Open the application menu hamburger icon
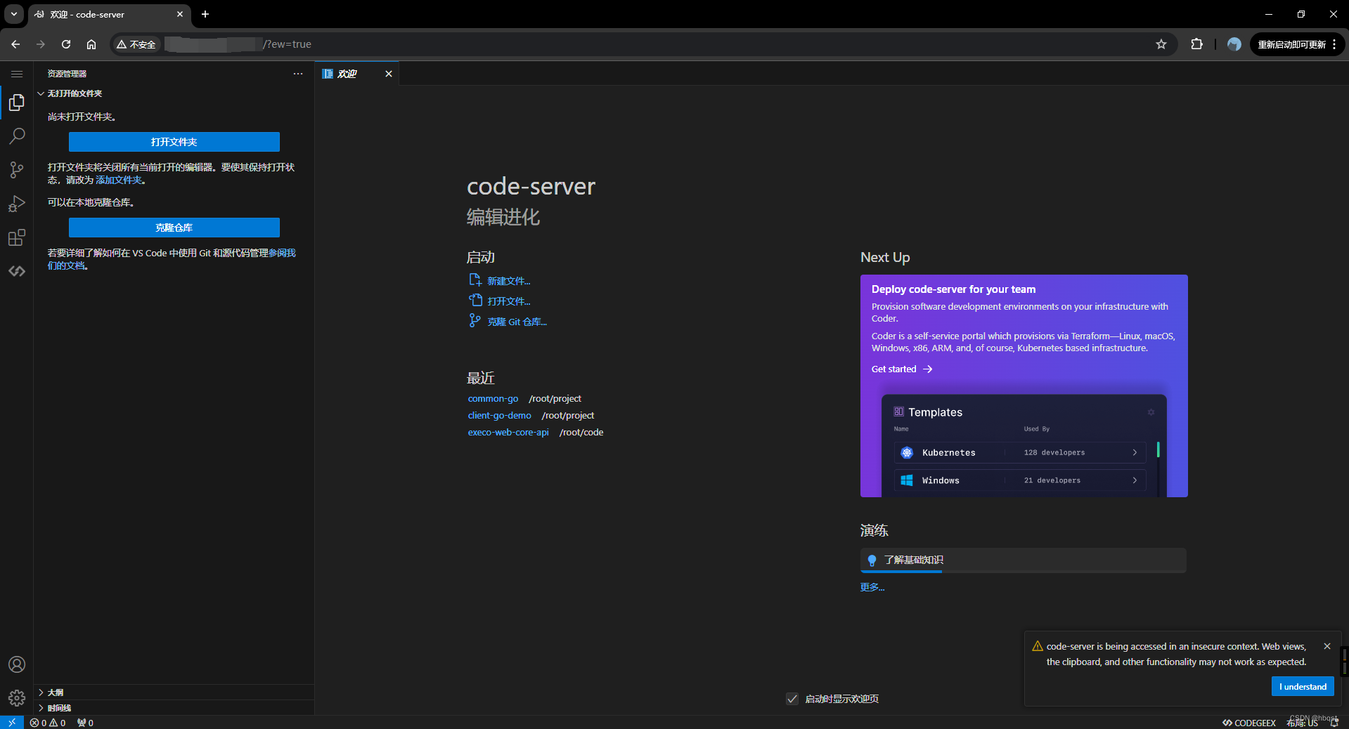1349x729 pixels. point(17,74)
